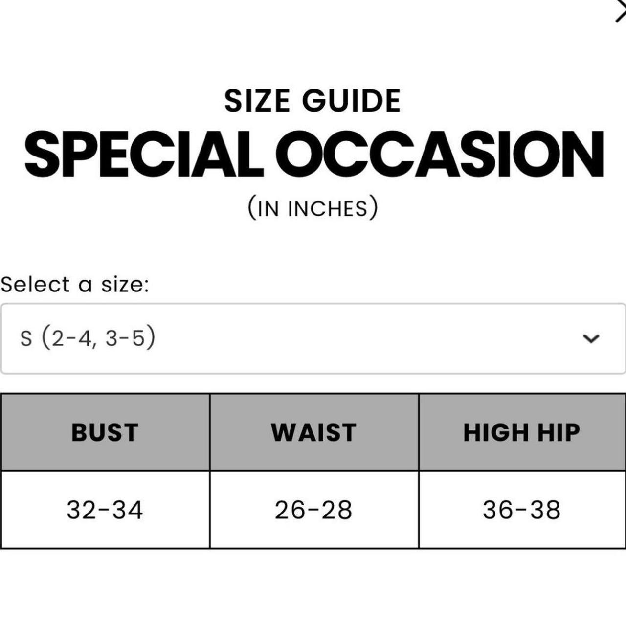The image size is (626, 626).
Task: Click the word "SPECIAL" in bold heading
Action: 142,155
